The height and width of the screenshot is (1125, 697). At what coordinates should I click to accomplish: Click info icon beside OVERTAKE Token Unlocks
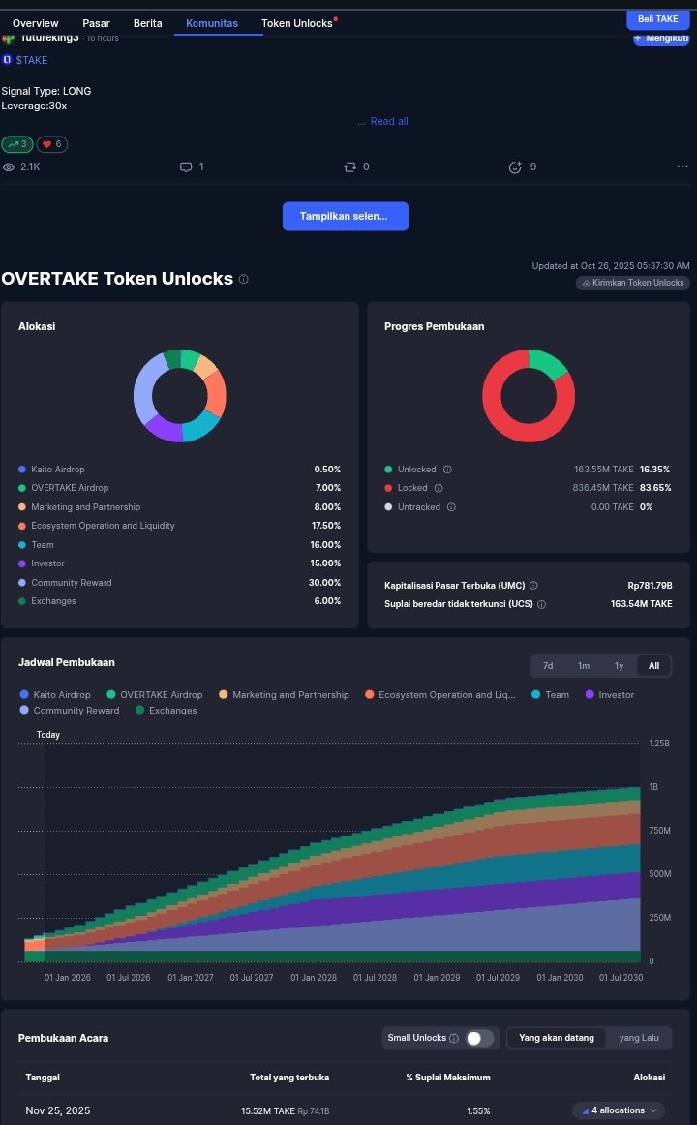pos(244,279)
